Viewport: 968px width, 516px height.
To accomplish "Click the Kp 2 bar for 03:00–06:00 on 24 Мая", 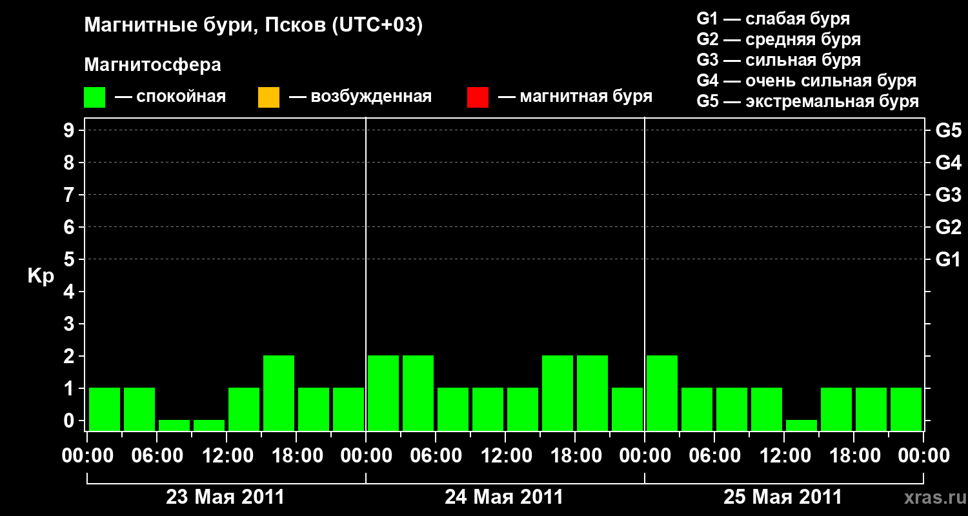I will tap(418, 393).
